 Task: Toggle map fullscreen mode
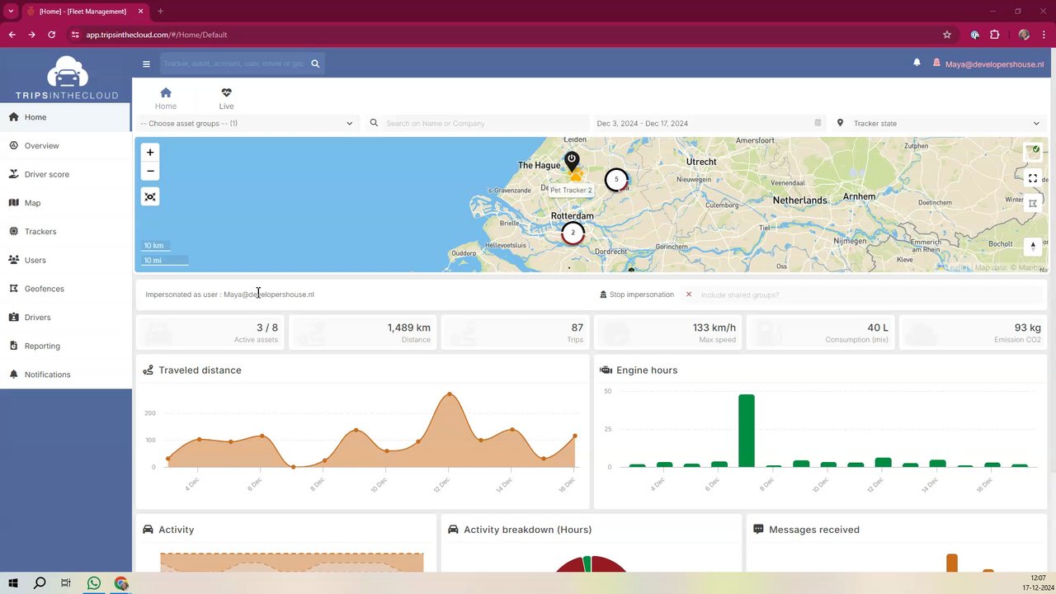pos(1033,178)
